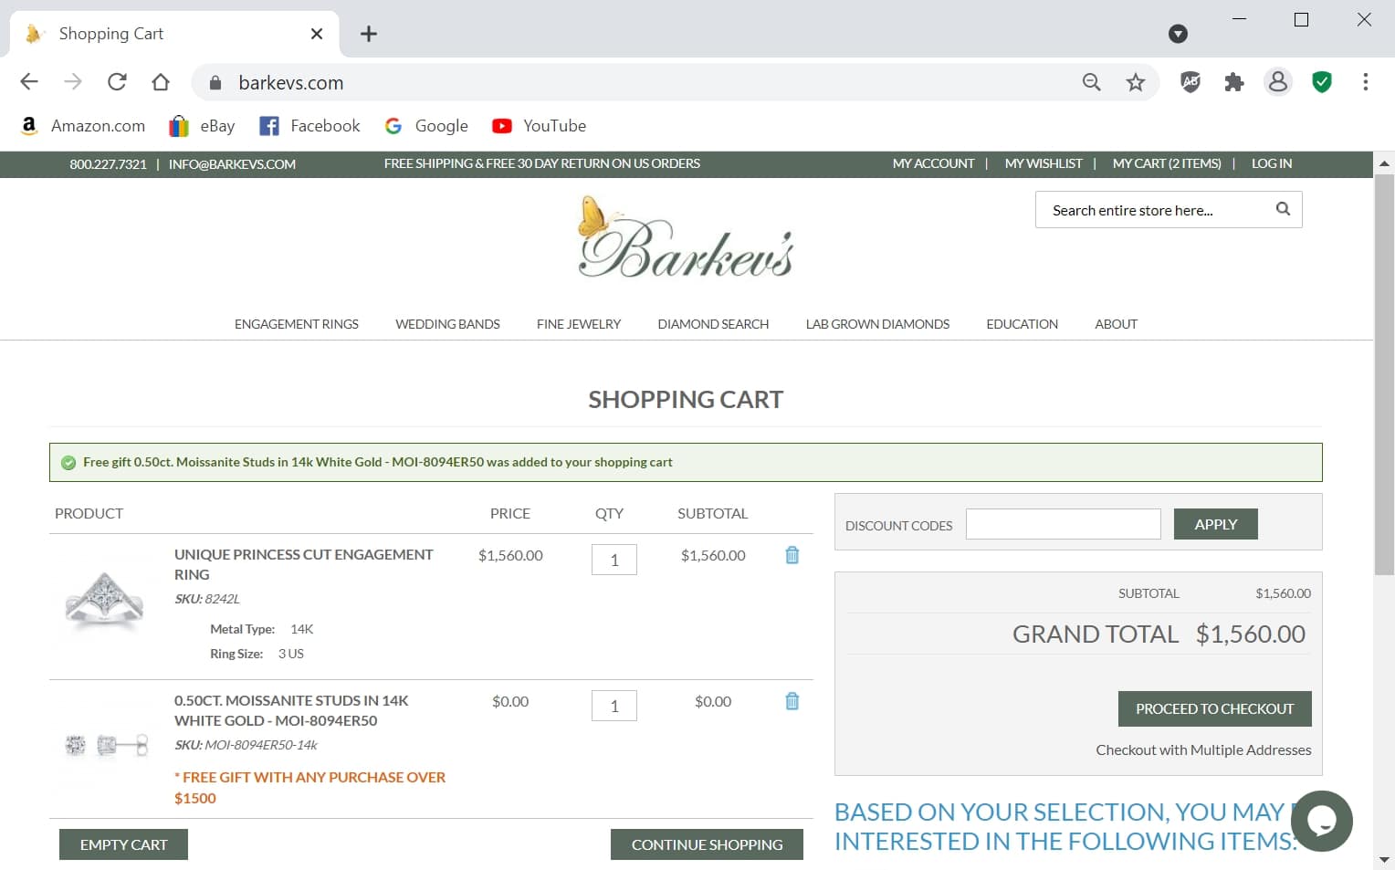1395x870 pixels.
Task: Open the browser profile avatar
Action: [x=1278, y=82]
